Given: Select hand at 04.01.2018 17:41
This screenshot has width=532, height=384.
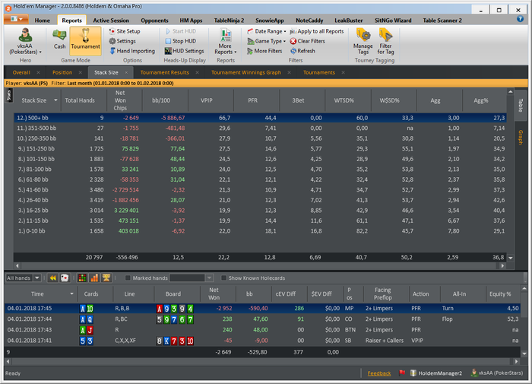Looking at the screenshot, I should 262,341.
